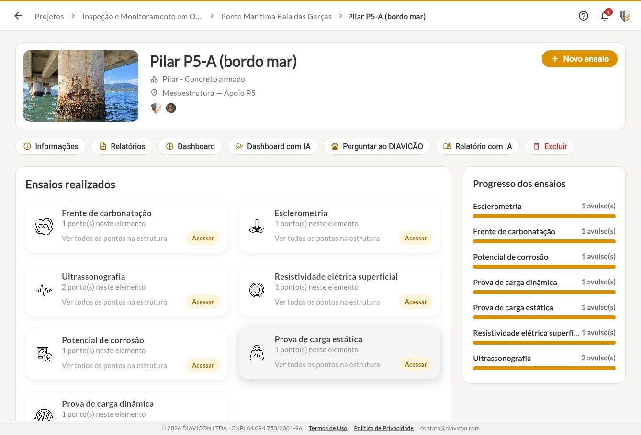Click the round photo avatar under element location
The height and width of the screenshot is (435, 641).
(171, 108)
